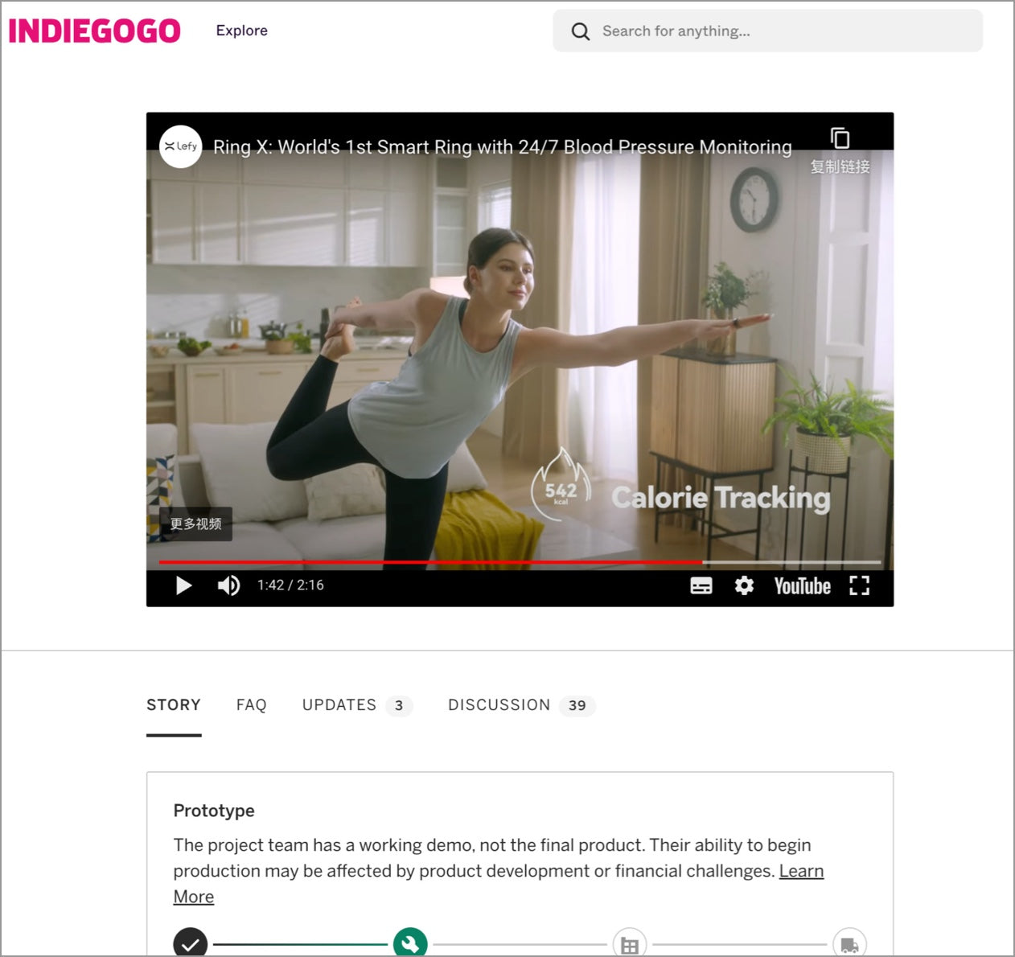Switch to the FAQ tab

pos(251,705)
